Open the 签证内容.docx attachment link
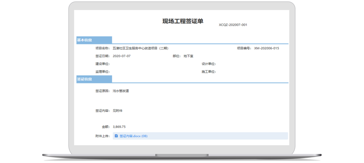Image resolution: width=364 pixels, height=163 pixels. pyautogui.click(x=133, y=136)
